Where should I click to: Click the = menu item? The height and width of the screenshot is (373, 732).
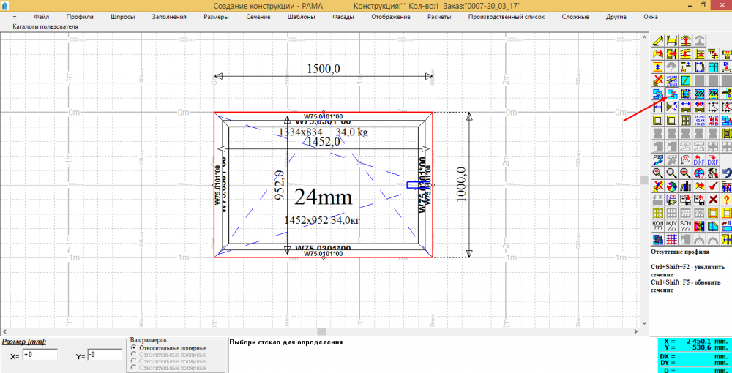15,17
